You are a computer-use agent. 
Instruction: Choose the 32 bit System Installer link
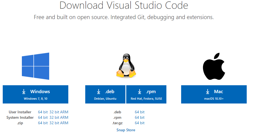point(54,117)
